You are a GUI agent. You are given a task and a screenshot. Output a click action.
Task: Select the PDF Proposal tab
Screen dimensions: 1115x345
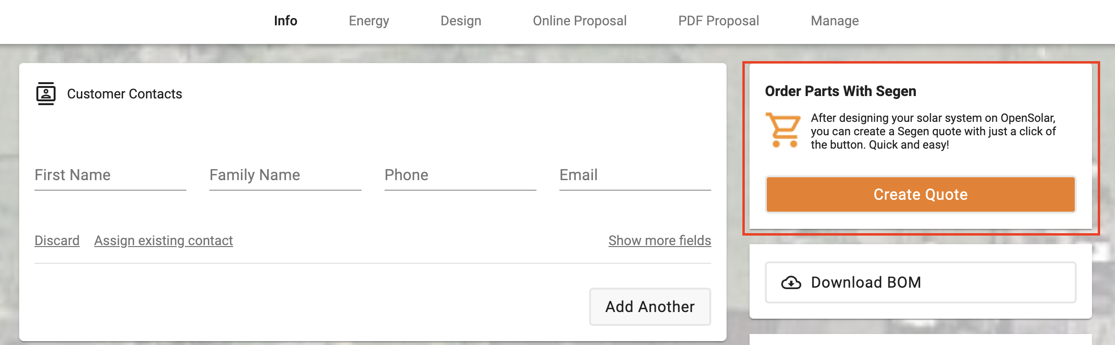pos(718,21)
